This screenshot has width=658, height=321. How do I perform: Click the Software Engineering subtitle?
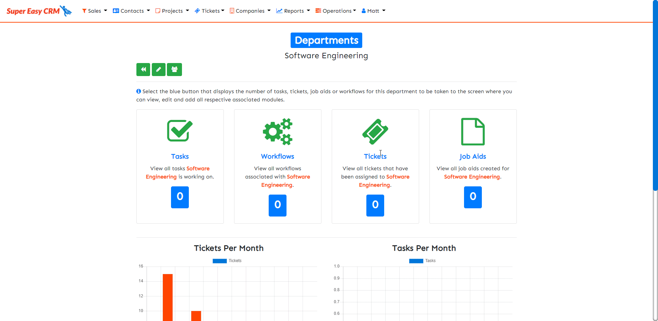coord(326,55)
